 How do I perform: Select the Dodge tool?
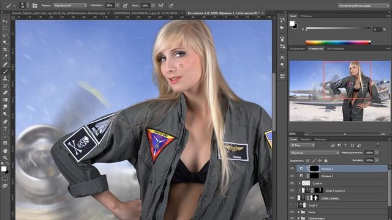(x=5, y=114)
